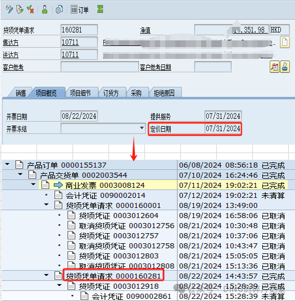
Task: Click timestamp 06/08/2024 08:56:18
Action: (x=218, y=165)
